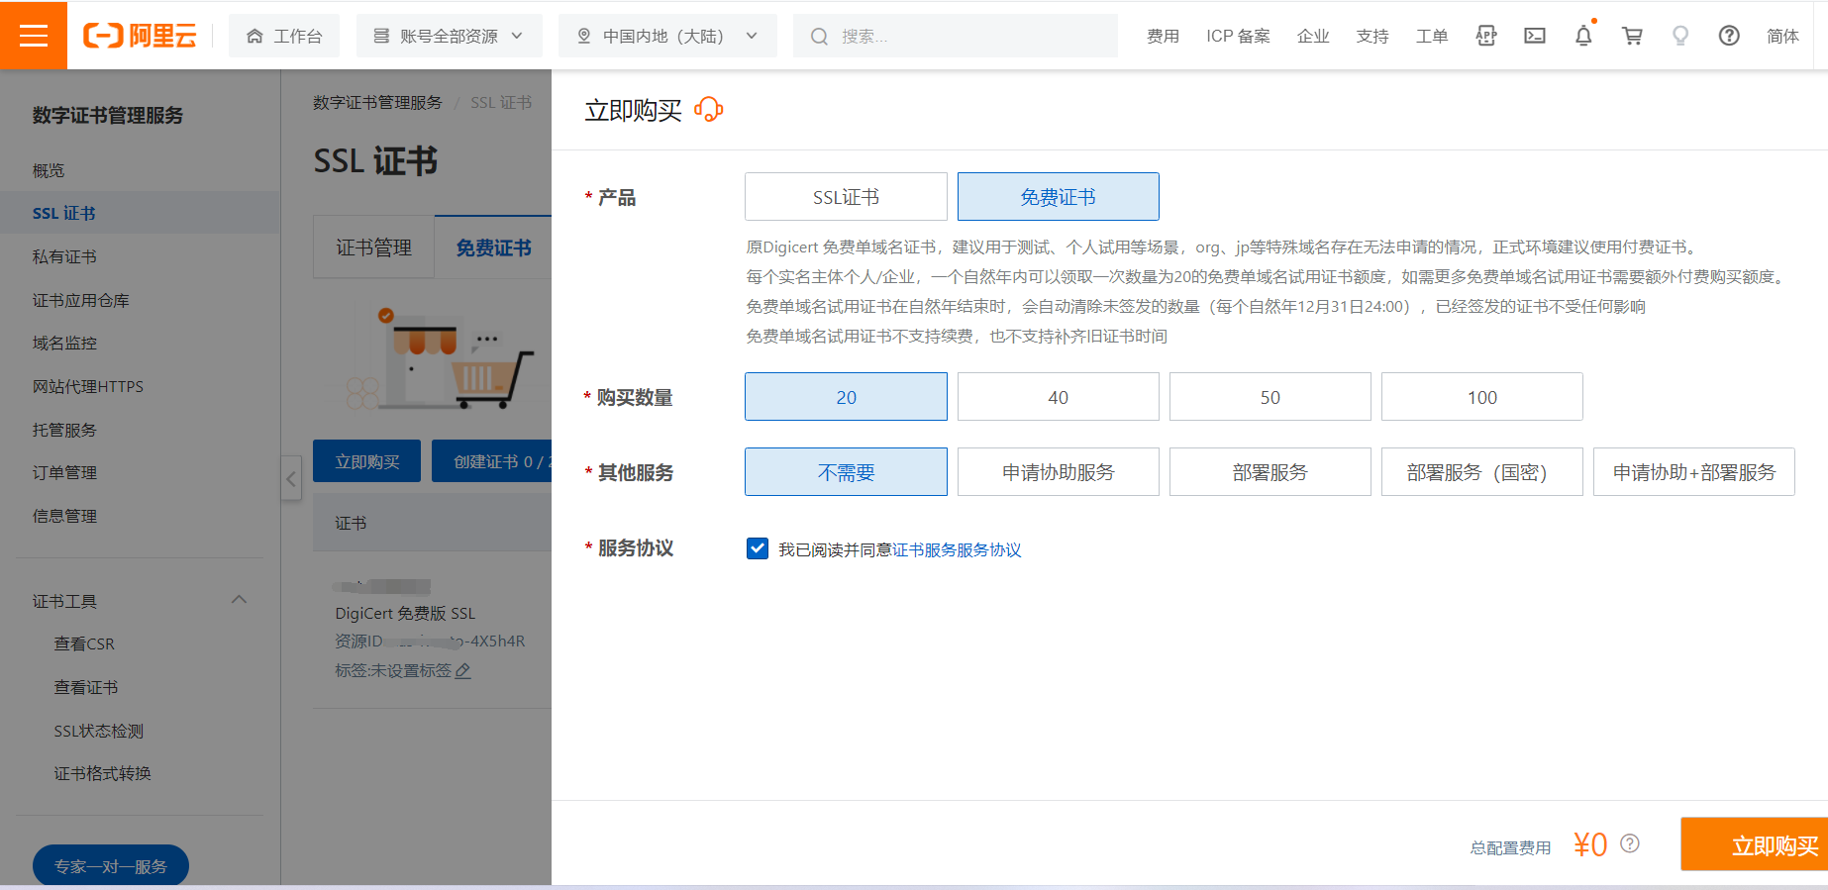
Task: Select the 申请协助服务 option
Action: click(1059, 472)
